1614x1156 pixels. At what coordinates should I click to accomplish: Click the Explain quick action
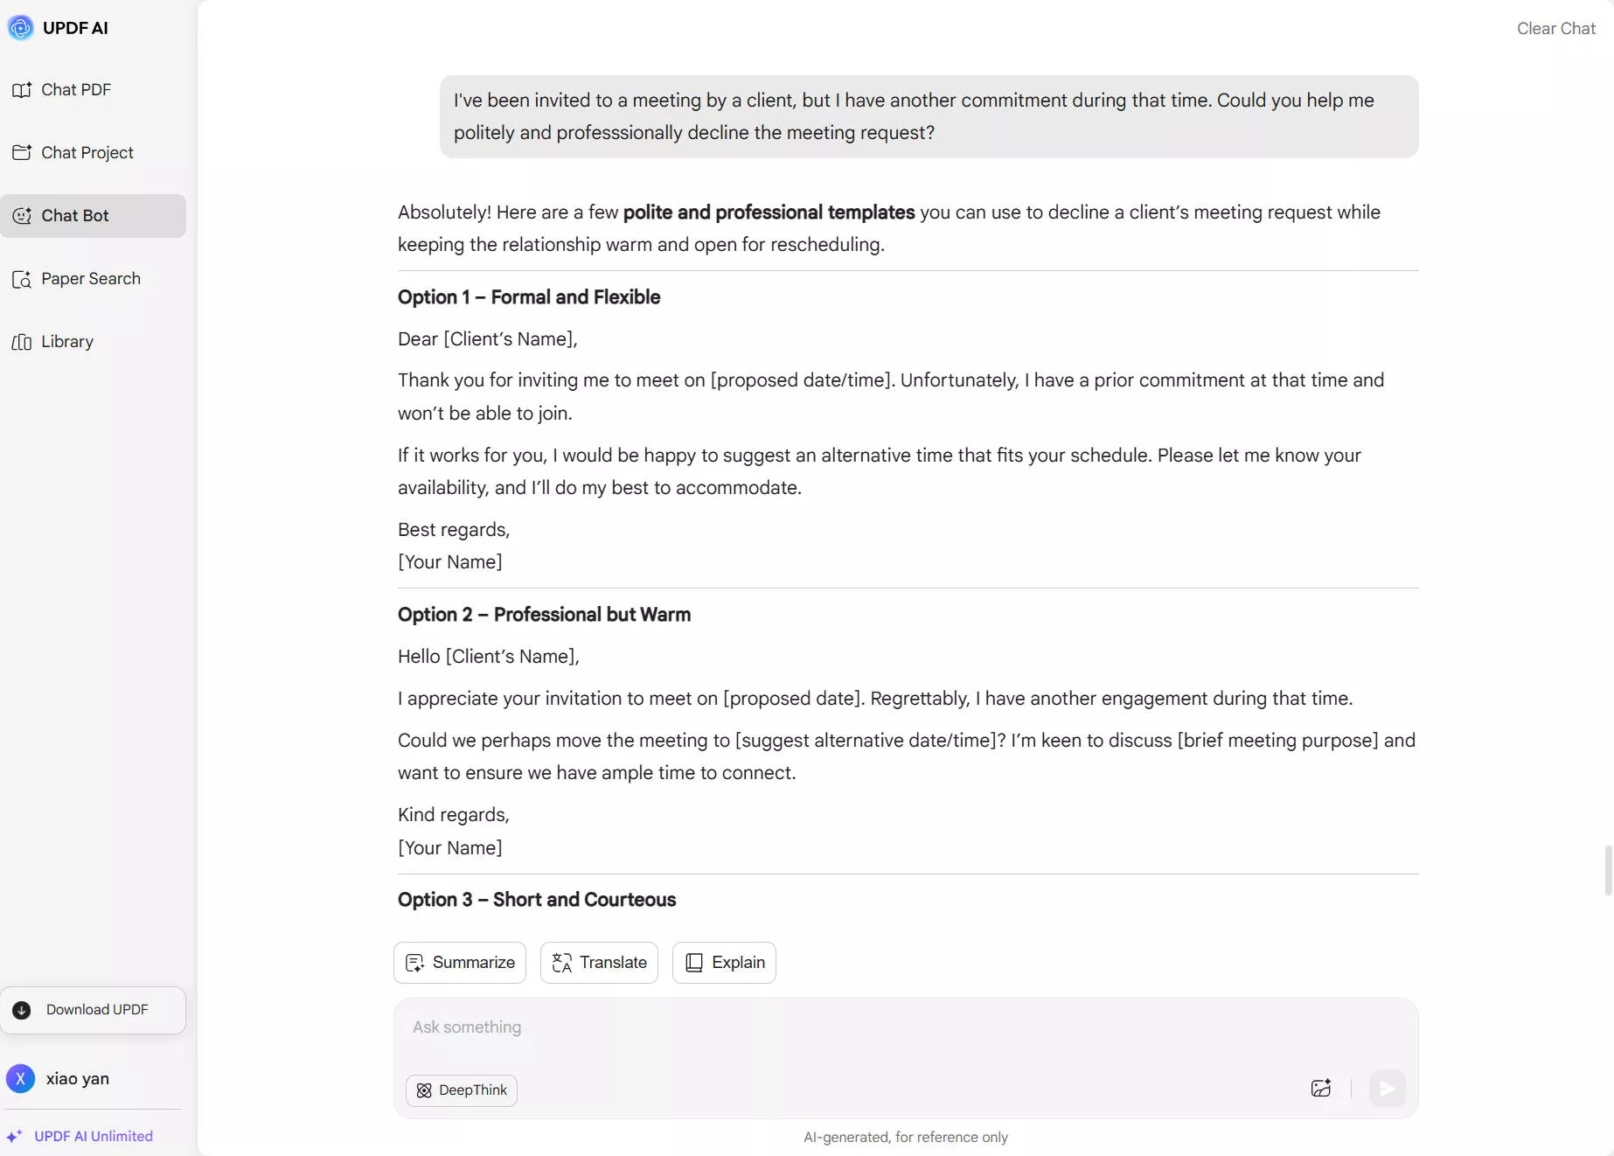click(723, 962)
